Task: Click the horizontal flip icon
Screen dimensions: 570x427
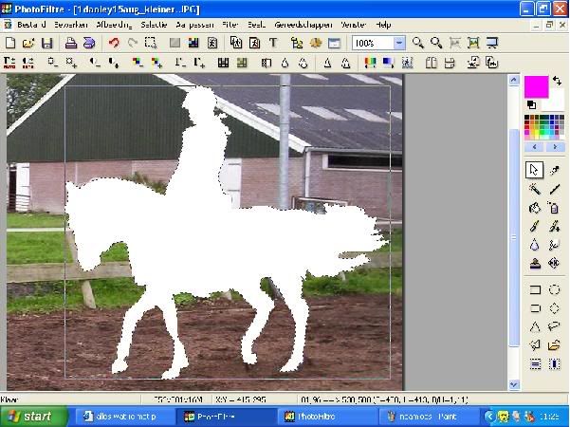Action: point(431,63)
